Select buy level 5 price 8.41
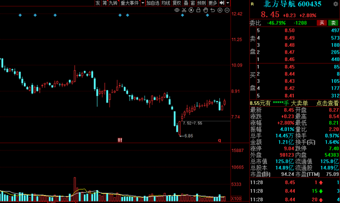Image resolution: width=340 pixels, height=203 pixels. tap(290, 96)
